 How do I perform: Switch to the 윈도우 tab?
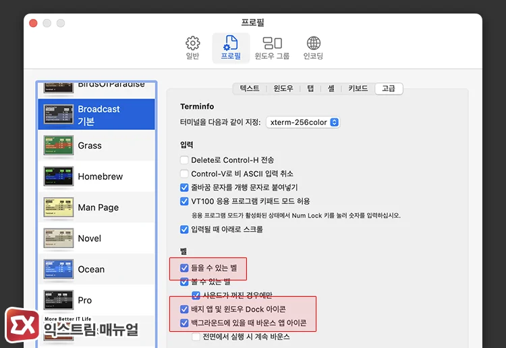pyautogui.click(x=283, y=89)
